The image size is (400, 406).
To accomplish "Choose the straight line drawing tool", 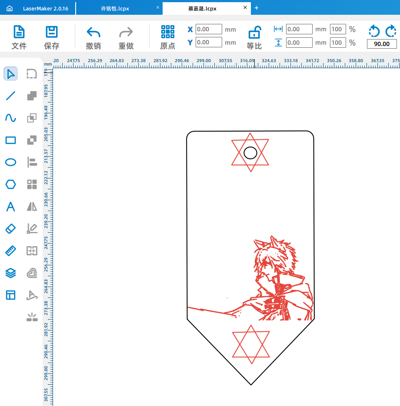I will click(11, 96).
